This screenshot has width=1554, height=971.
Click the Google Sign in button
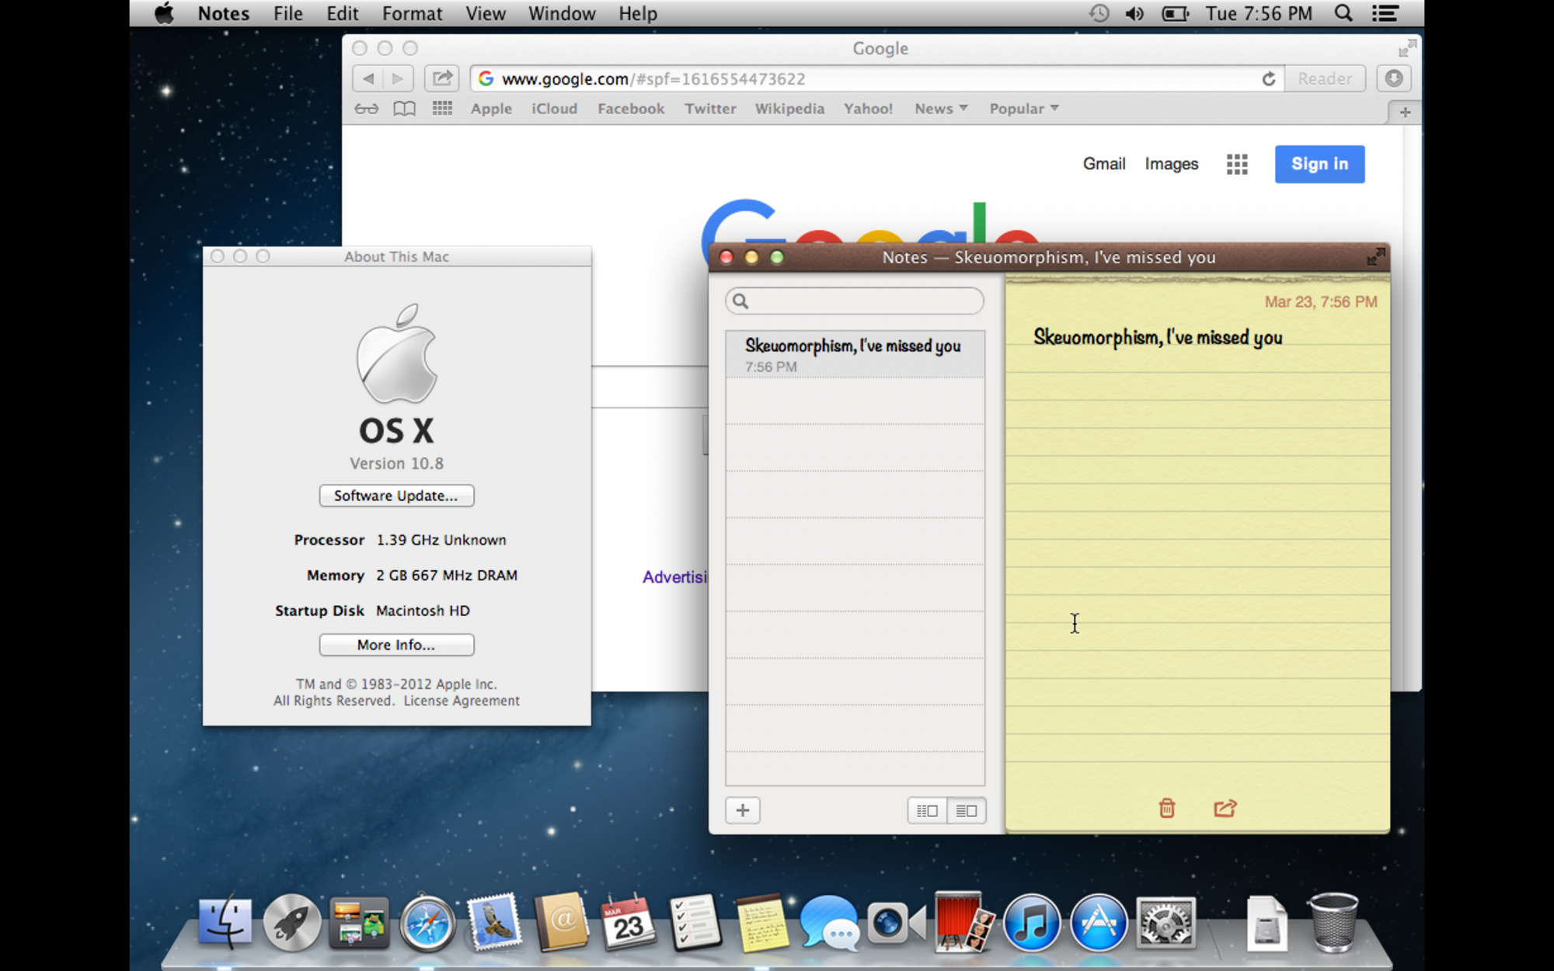pyautogui.click(x=1319, y=164)
